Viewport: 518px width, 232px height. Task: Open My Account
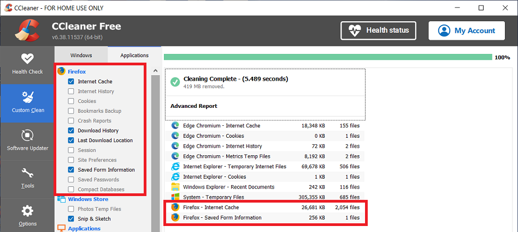point(467,30)
